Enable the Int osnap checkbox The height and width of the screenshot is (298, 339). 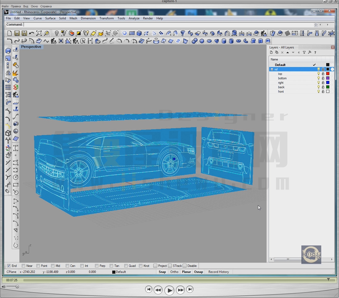point(82,266)
